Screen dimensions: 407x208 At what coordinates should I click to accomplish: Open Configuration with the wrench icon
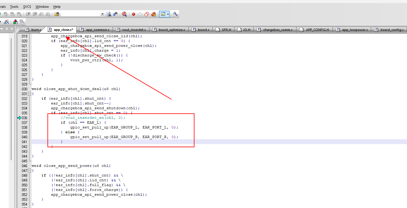click(175, 14)
